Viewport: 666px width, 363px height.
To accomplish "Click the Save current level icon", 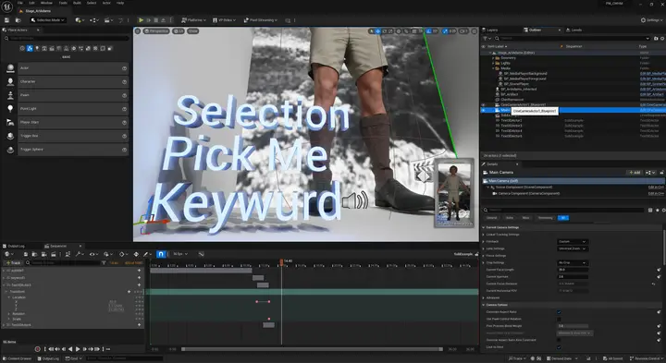I will pyautogui.click(x=6, y=20).
